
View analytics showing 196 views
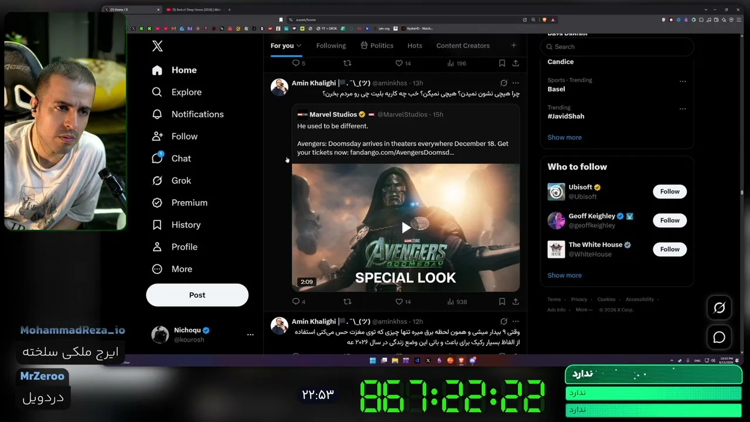tap(457, 63)
